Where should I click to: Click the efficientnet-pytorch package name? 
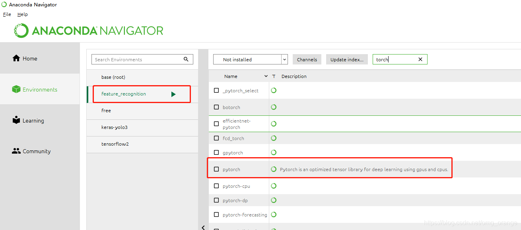click(237, 124)
